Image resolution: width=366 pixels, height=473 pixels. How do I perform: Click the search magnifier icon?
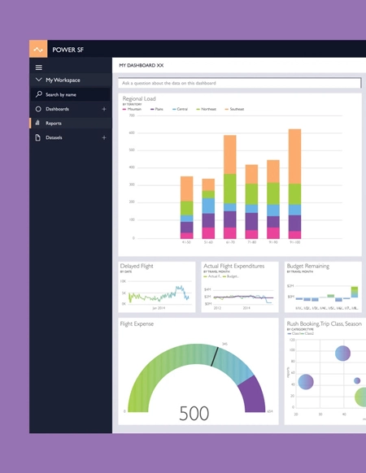39,94
